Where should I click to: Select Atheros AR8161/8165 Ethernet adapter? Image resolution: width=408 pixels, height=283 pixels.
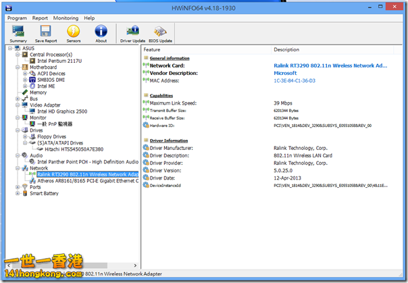88,181
